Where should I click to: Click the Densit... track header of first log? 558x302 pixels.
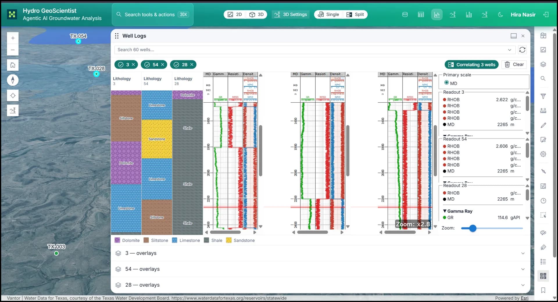[250, 74]
